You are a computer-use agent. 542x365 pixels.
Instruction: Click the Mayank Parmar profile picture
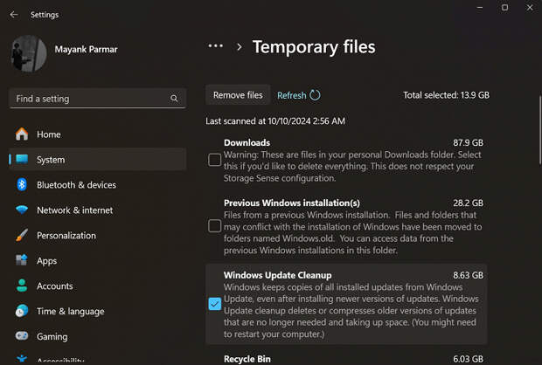30,52
